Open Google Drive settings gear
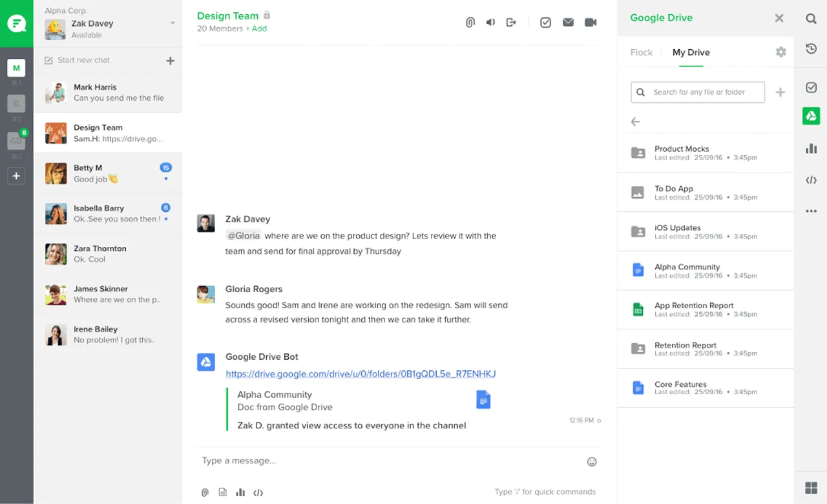The height and width of the screenshot is (504, 827). [x=781, y=52]
